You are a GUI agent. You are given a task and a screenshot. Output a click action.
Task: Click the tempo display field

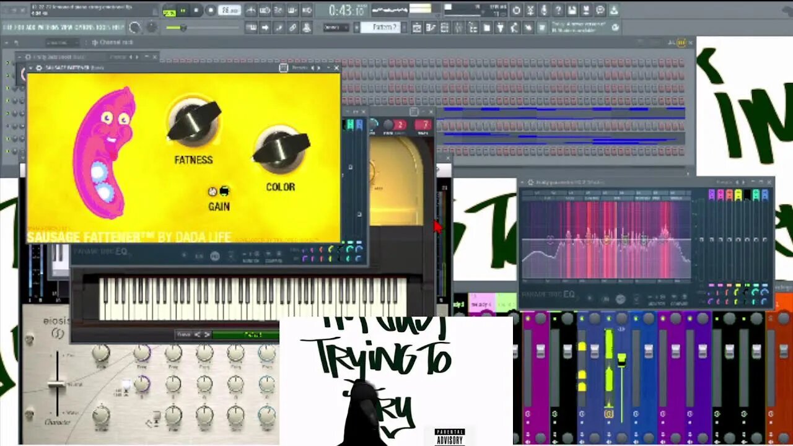[230, 11]
